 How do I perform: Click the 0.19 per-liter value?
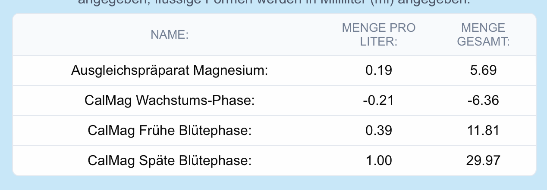(378, 70)
